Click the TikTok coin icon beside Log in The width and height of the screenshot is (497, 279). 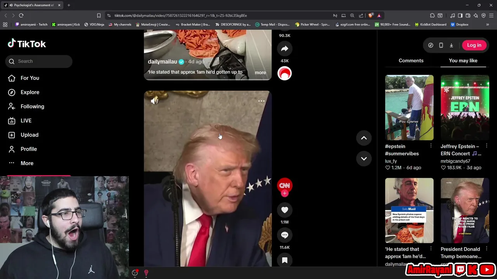(x=431, y=45)
